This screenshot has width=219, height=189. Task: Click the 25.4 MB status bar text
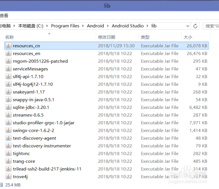point(13,185)
